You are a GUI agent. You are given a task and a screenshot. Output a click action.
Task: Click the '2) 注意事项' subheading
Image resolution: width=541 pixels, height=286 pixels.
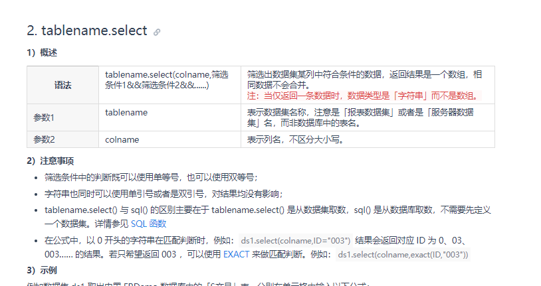[51, 161]
